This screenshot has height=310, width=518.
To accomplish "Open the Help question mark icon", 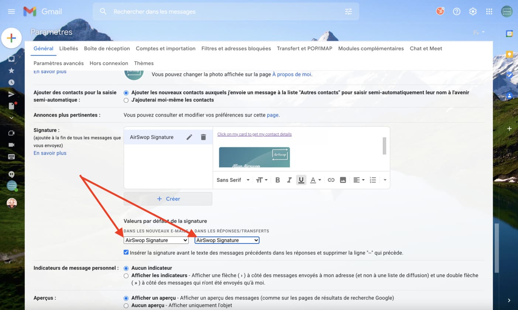I will [457, 11].
